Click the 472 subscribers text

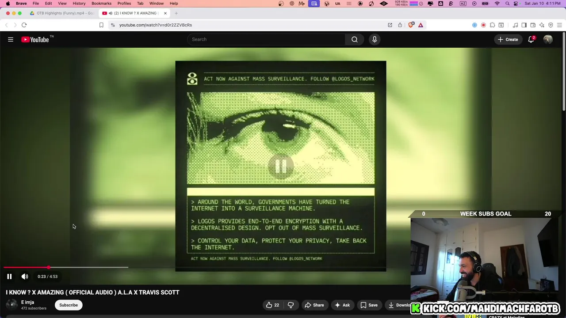pos(34,308)
